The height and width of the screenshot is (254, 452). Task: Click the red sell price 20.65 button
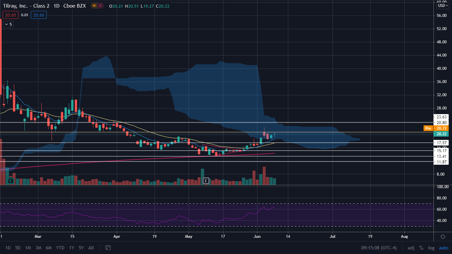click(11, 15)
